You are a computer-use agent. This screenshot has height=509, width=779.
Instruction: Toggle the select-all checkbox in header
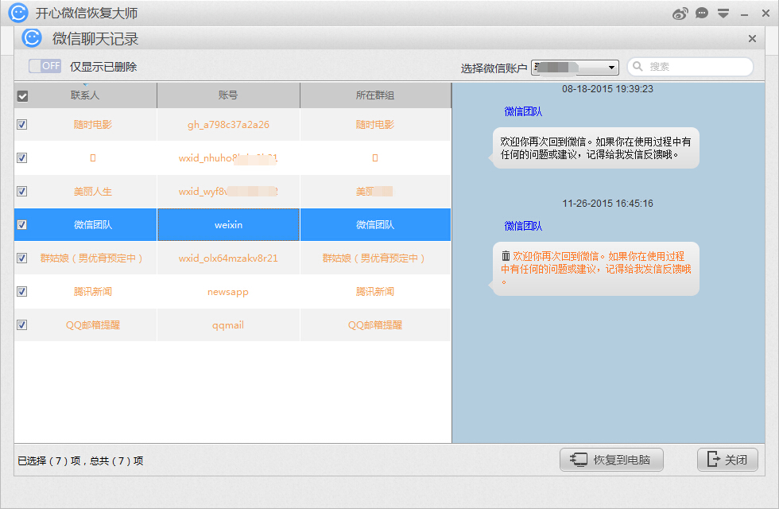22,96
